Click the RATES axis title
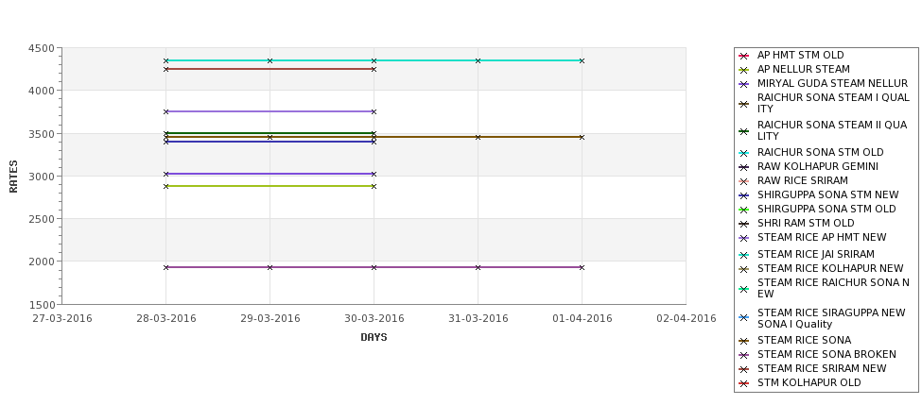 [x=13, y=177]
